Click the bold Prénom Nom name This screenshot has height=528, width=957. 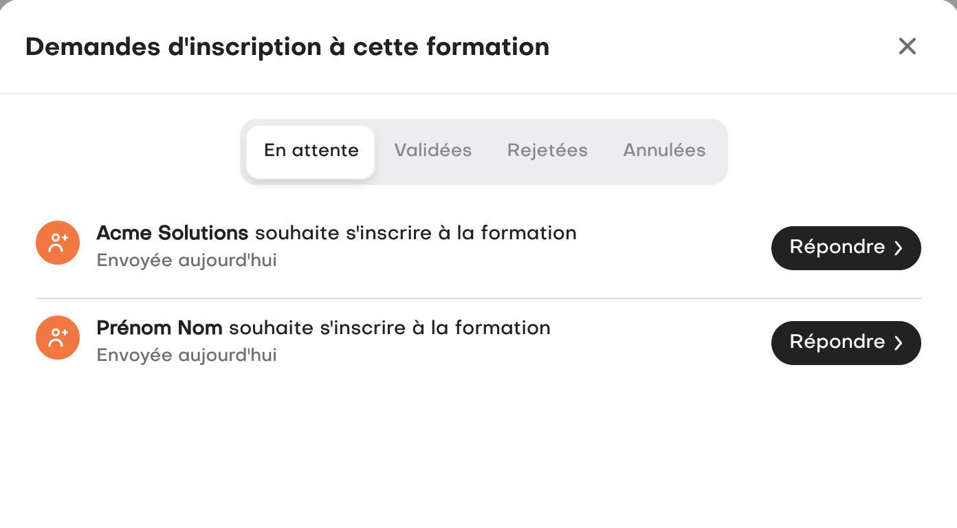click(x=159, y=329)
